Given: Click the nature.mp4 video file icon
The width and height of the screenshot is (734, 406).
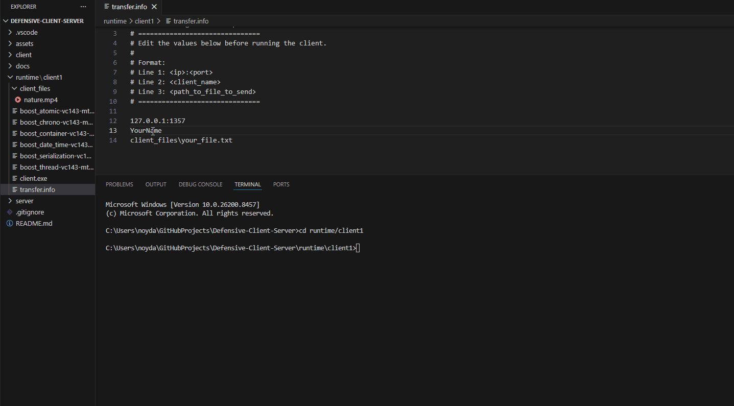Looking at the screenshot, I should pyautogui.click(x=18, y=100).
